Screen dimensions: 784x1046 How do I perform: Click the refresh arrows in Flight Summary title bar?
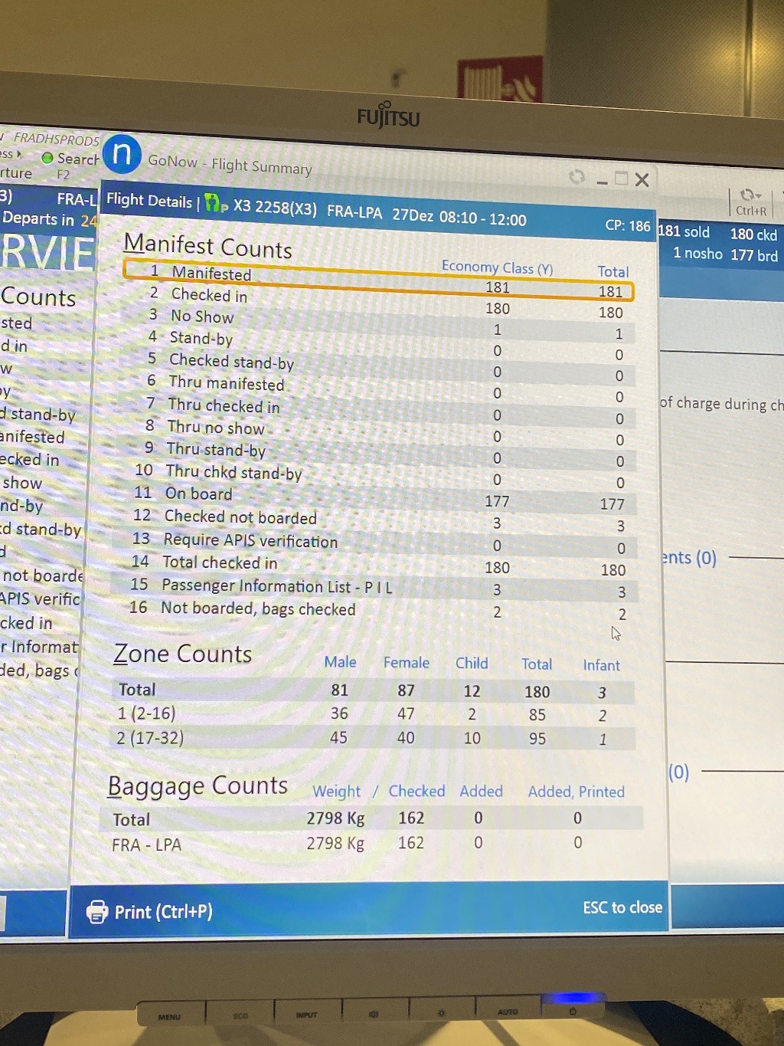[x=577, y=177]
